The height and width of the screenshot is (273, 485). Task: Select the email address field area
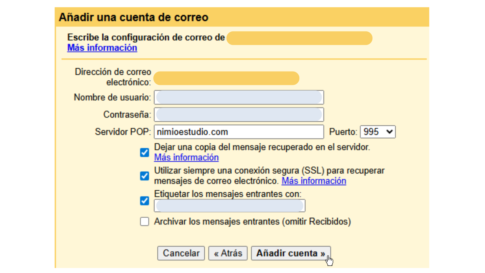pyautogui.click(x=226, y=78)
